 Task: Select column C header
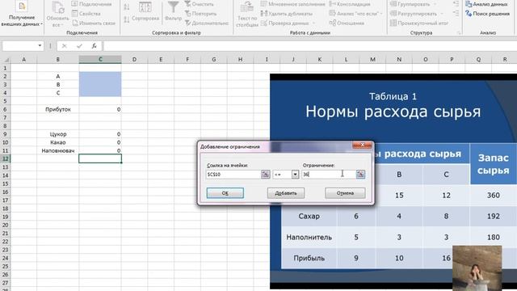pyautogui.click(x=100, y=59)
